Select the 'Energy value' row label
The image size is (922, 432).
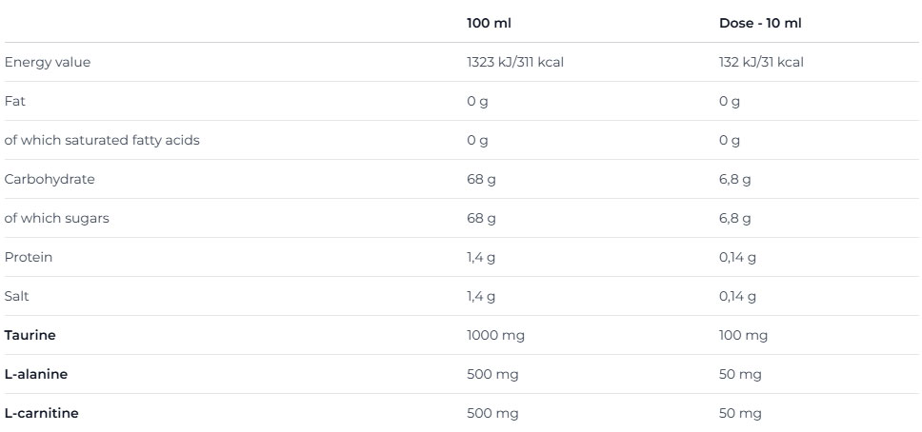pyautogui.click(x=48, y=63)
